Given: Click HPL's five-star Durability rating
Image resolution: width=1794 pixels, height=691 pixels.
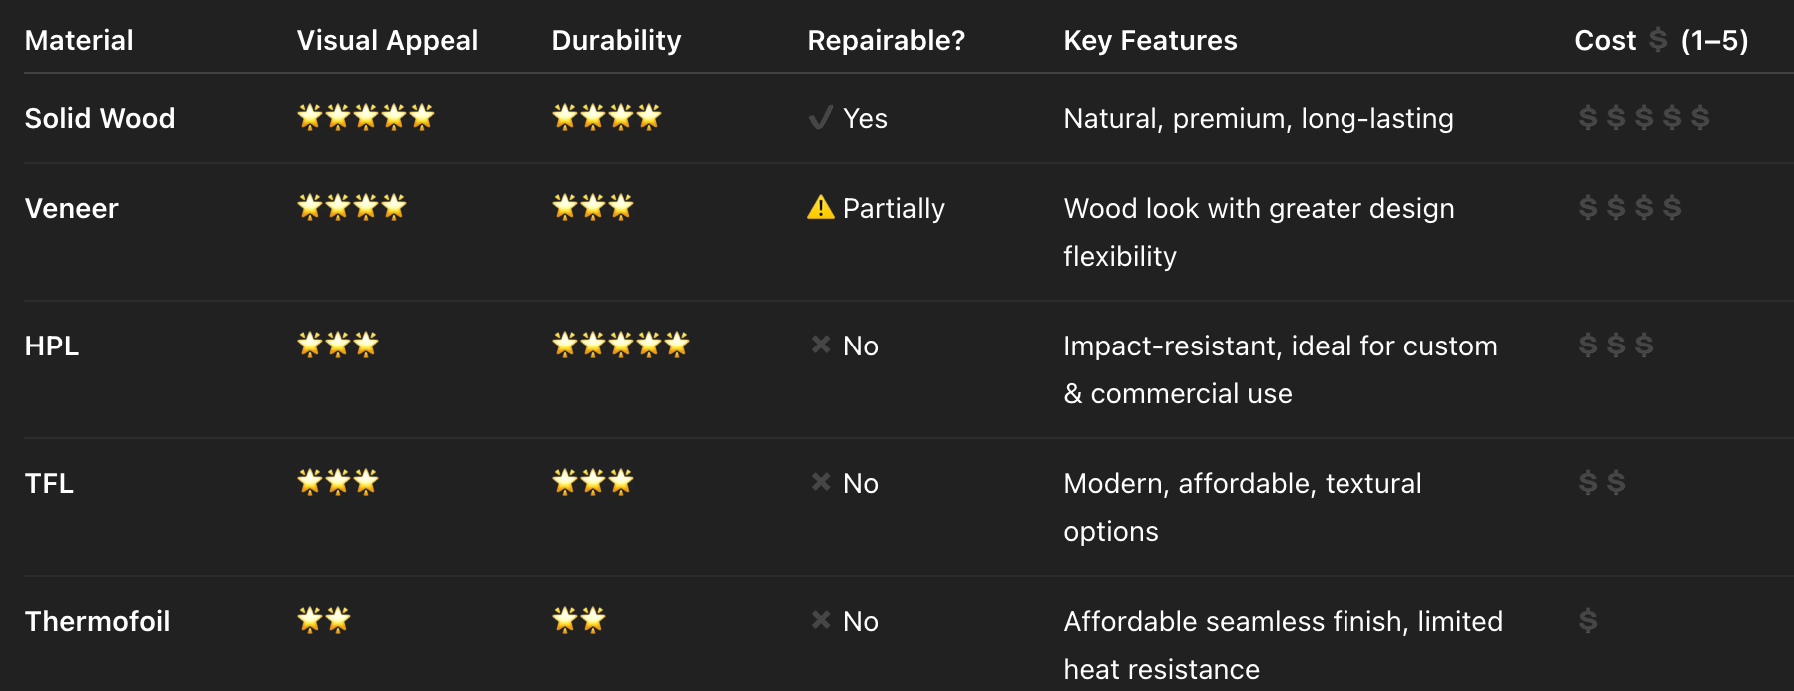Looking at the screenshot, I should click(621, 345).
